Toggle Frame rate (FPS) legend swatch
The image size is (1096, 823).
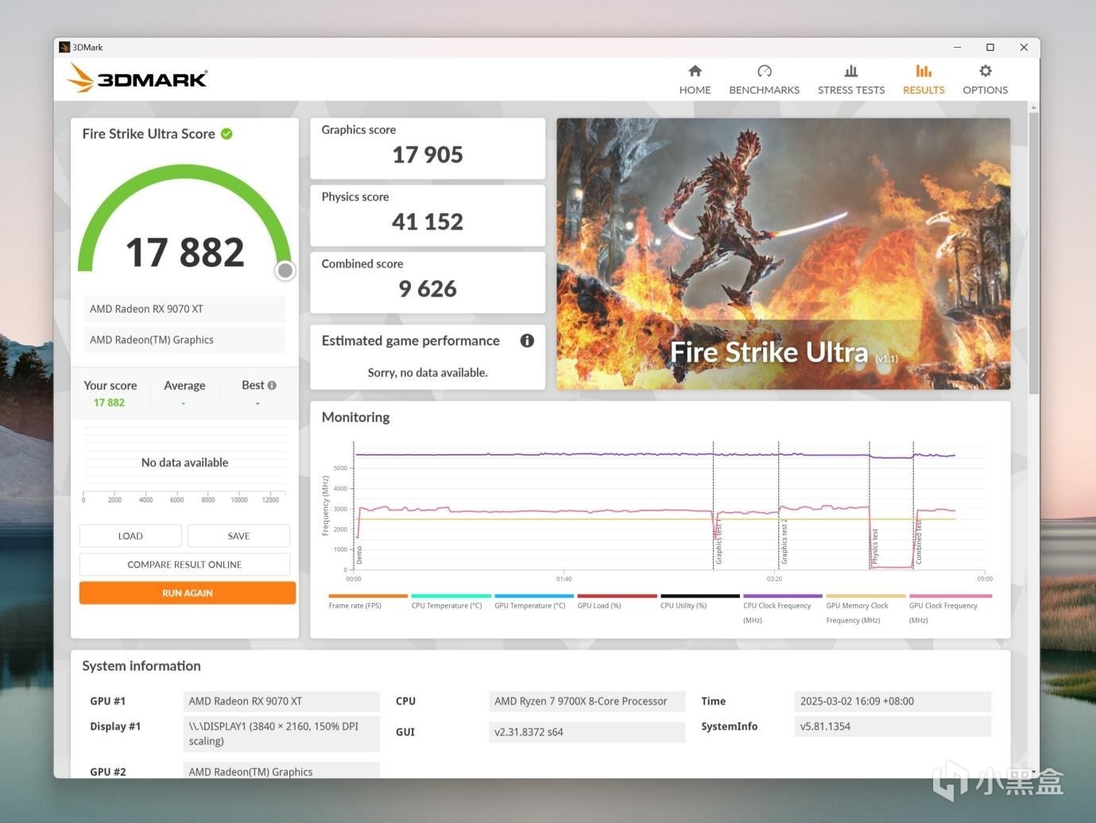coord(368,596)
